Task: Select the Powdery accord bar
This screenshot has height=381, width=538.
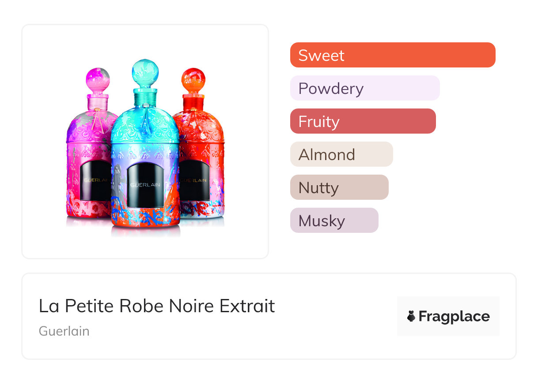Action: pyautogui.click(x=364, y=88)
